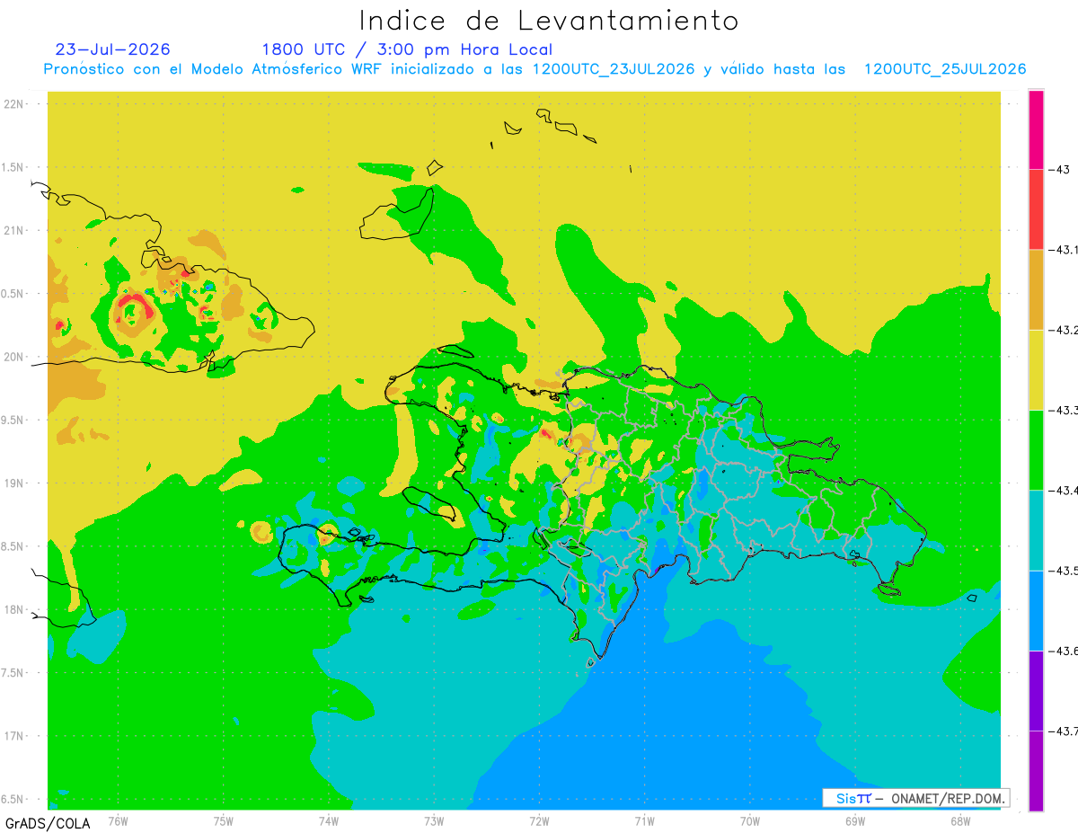
Task: Click the date "23-Jul-2026"
Action: click(112, 49)
